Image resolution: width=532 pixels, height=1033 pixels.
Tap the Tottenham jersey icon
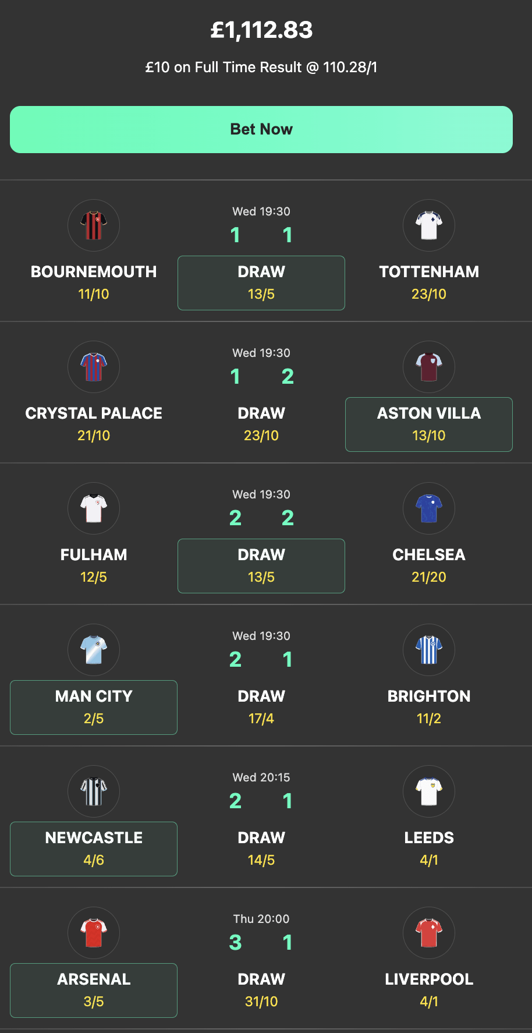[x=429, y=225]
